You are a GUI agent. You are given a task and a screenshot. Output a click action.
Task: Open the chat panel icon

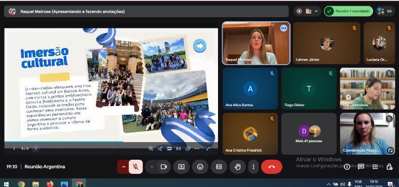pos(361,167)
